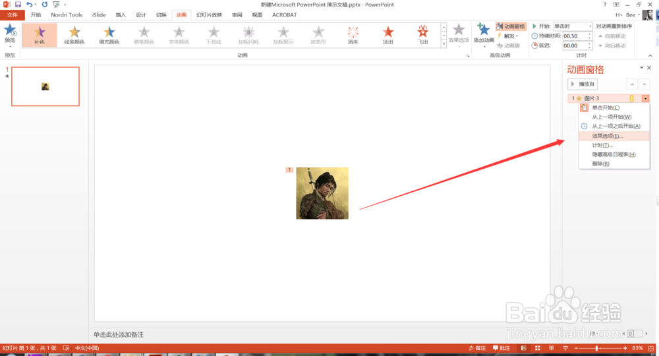Image resolution: width=659 pixels, height=356 pixels.
Task: Click the Redo icon in title bar
Action: (45, 5)
